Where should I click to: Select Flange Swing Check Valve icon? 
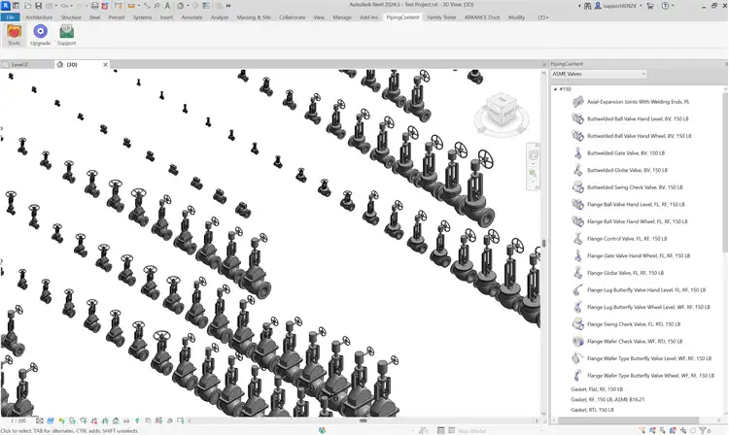pos(578,324)
